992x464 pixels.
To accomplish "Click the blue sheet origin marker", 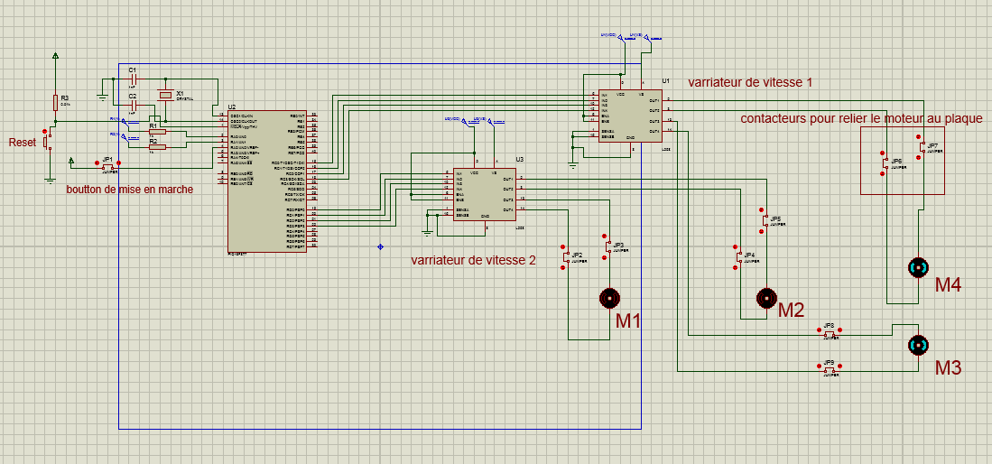I will pyautogui.click(x=380, y=246).
